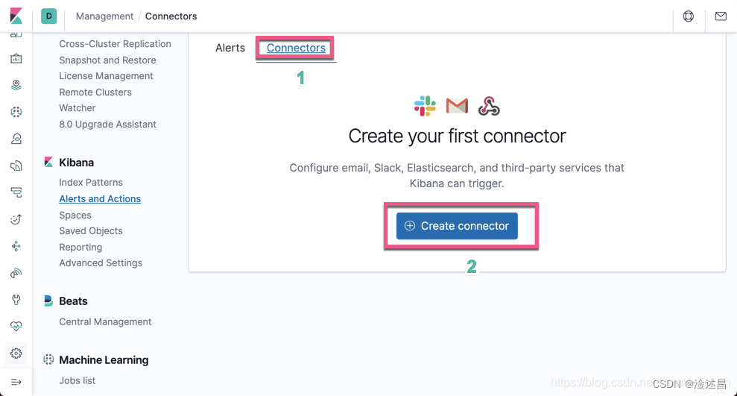
Task: Expand the side navigation with bottom arrow icon
Action: click(x=16, y=382)
